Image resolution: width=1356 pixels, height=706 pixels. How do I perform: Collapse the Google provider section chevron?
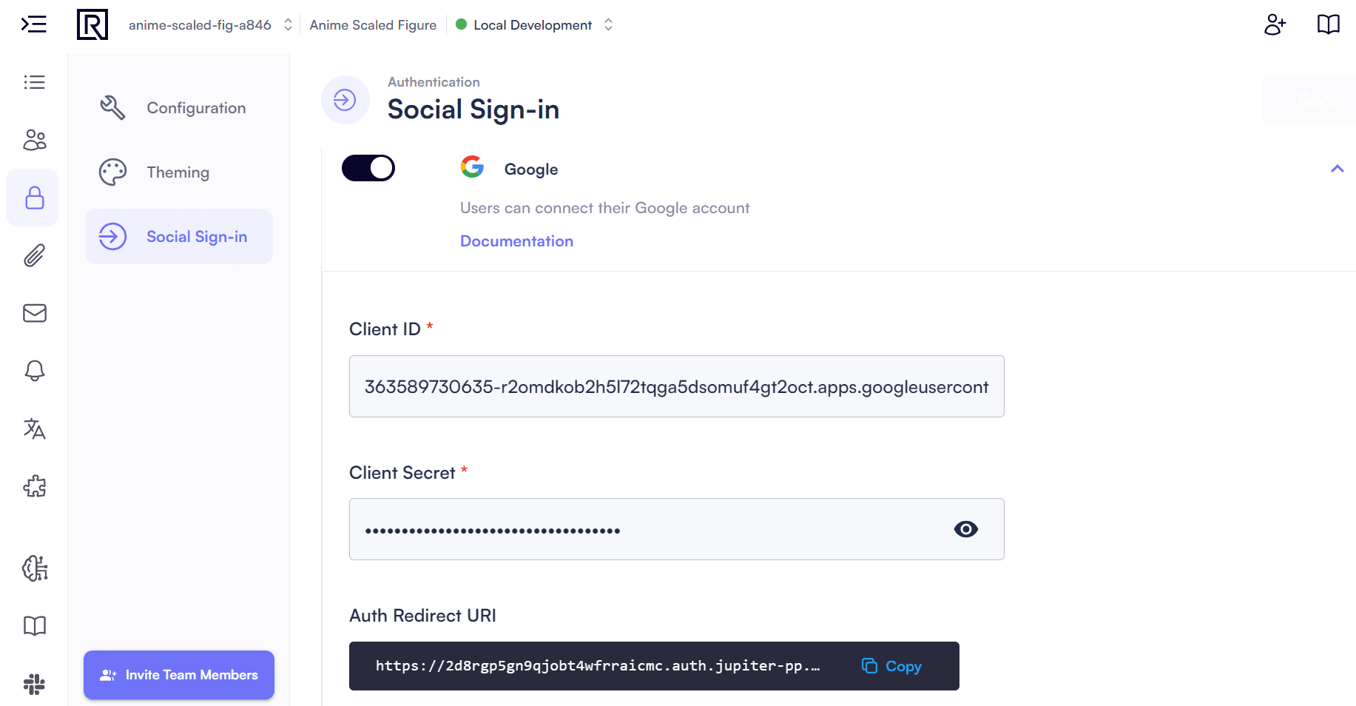[1338, 168]
